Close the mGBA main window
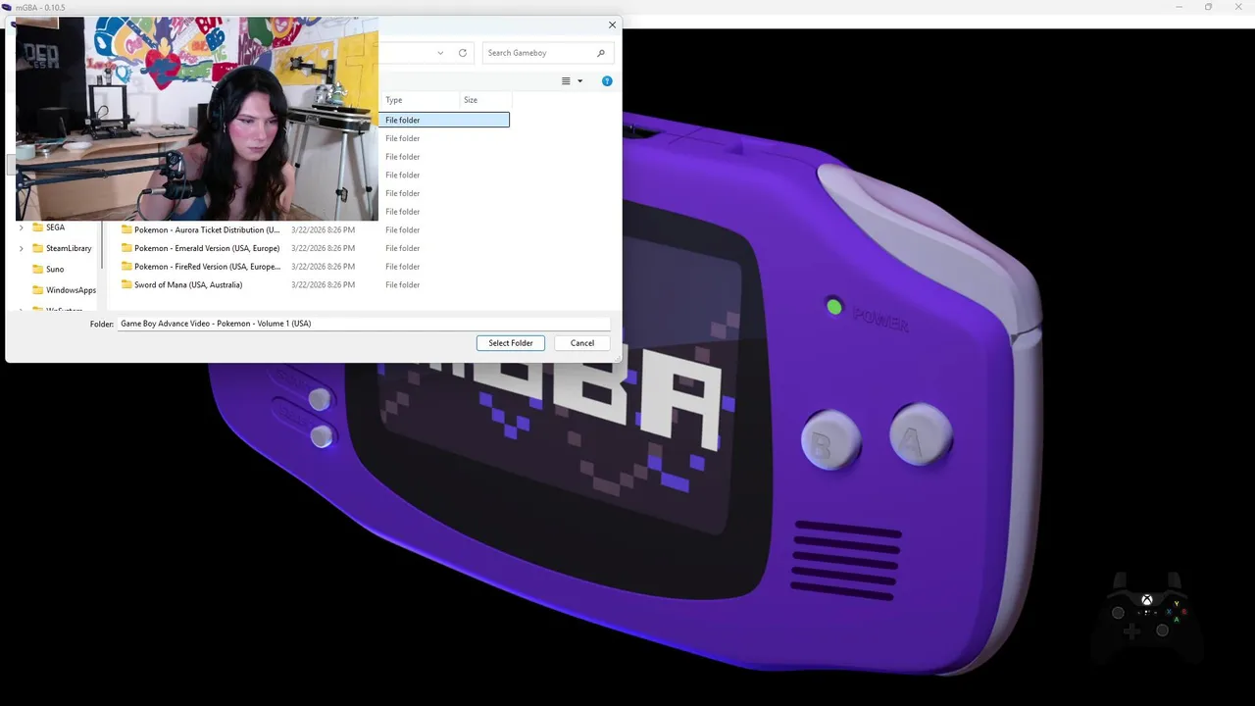The image size is (1255, 706). coord(1238,7)
